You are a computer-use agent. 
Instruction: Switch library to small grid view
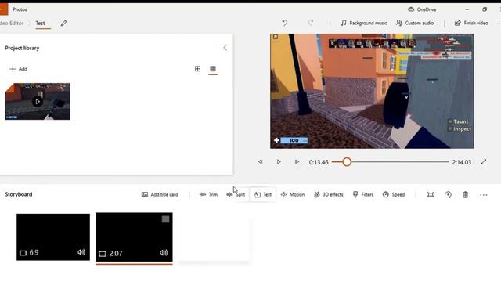(213, 69)
